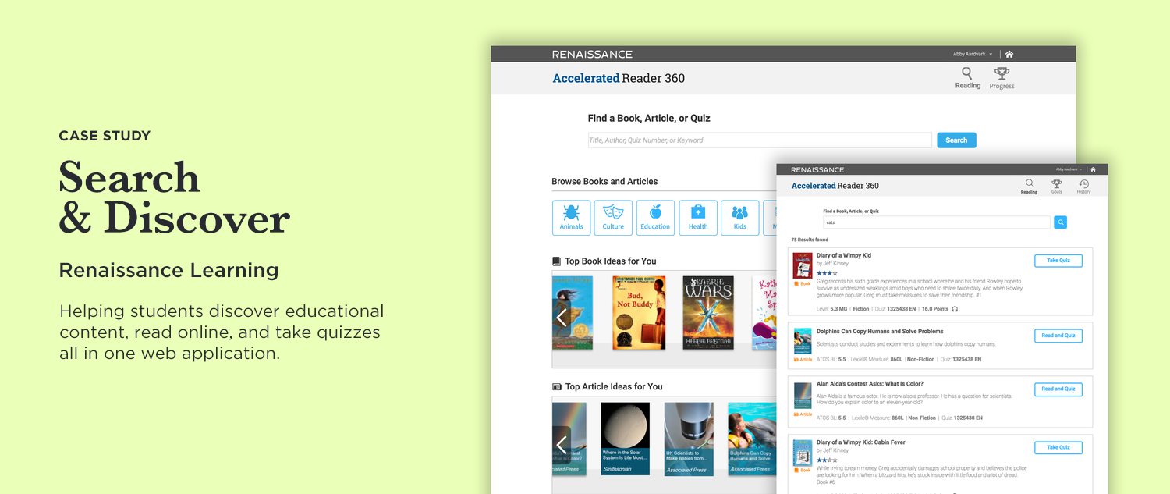Screen dimensions: 1170x494
Task: Click the search field containing cats
Action: point(937,222)
